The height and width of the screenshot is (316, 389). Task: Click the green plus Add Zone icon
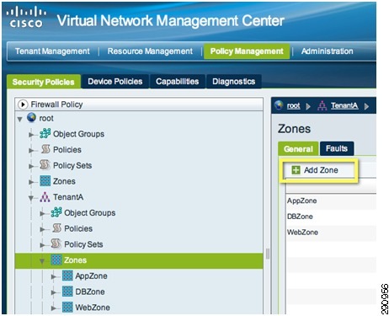[296, 170]
